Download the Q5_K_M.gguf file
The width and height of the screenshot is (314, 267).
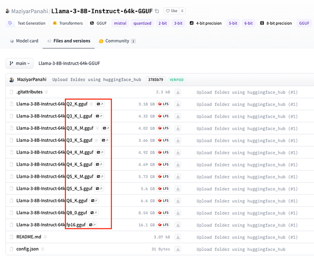178,177
